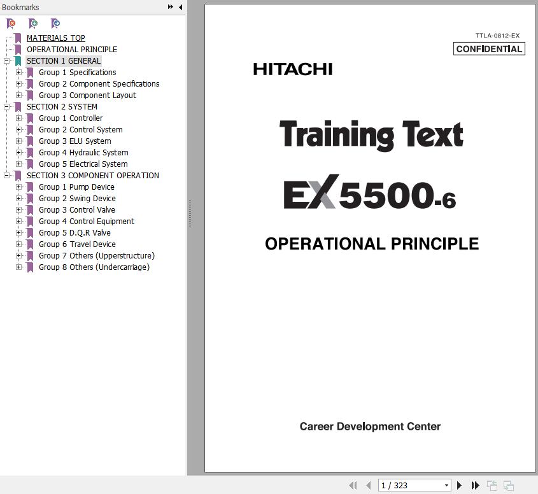538x494 pixels.
Task: Select the SECTION 3 COMPONENT OPERATION bookmark
Action: tap(93, 175)
